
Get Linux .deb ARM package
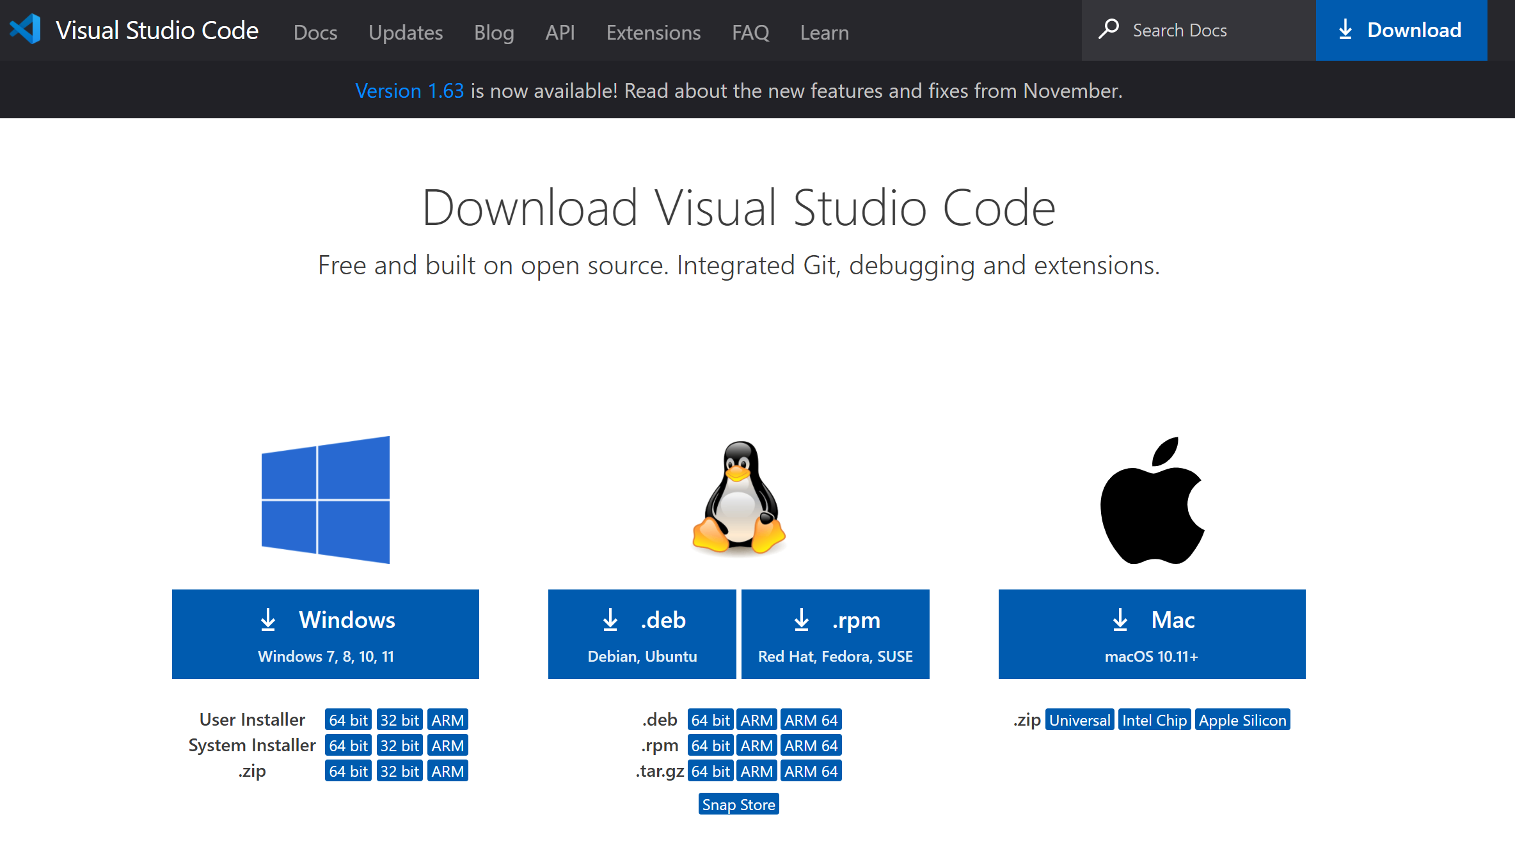tap(757, 720)
